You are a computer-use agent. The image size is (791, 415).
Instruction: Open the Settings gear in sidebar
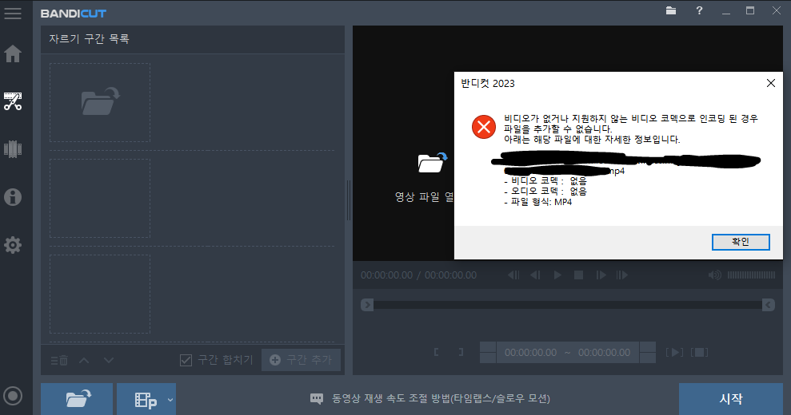coord(13,245)
